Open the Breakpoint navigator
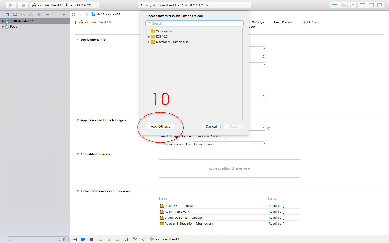Image resolution: width=389 pixels, height=243 pixels. [x=55, y=14]
